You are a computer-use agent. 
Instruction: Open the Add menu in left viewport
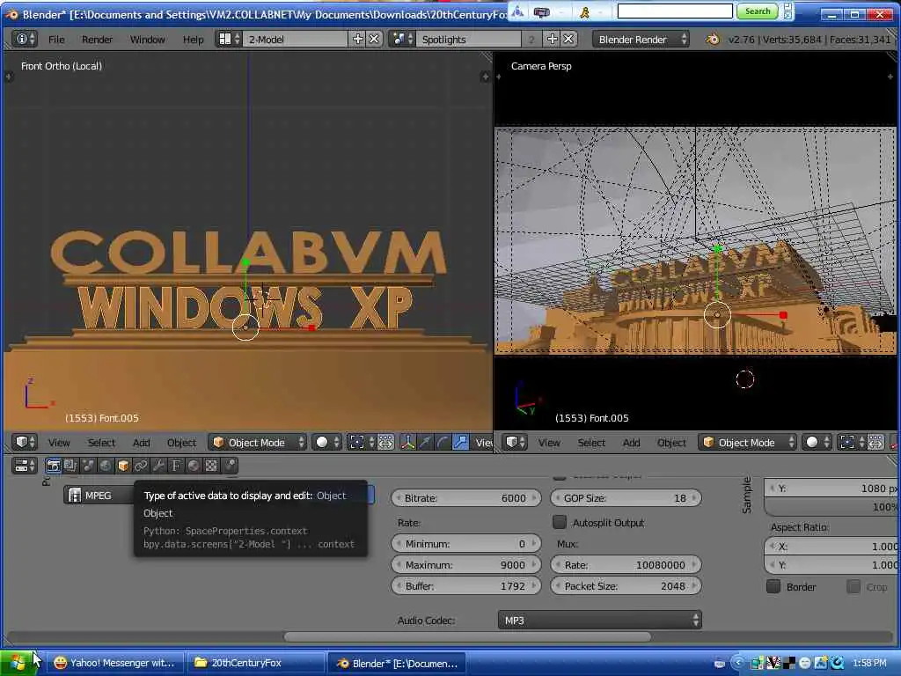click(142, 443)
